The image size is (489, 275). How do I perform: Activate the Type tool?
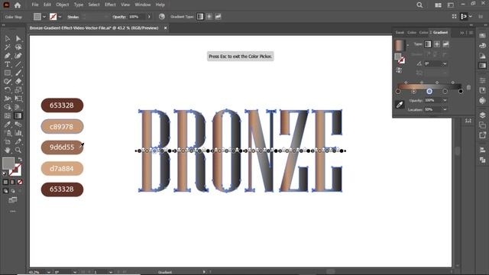(x=7, y=64)
